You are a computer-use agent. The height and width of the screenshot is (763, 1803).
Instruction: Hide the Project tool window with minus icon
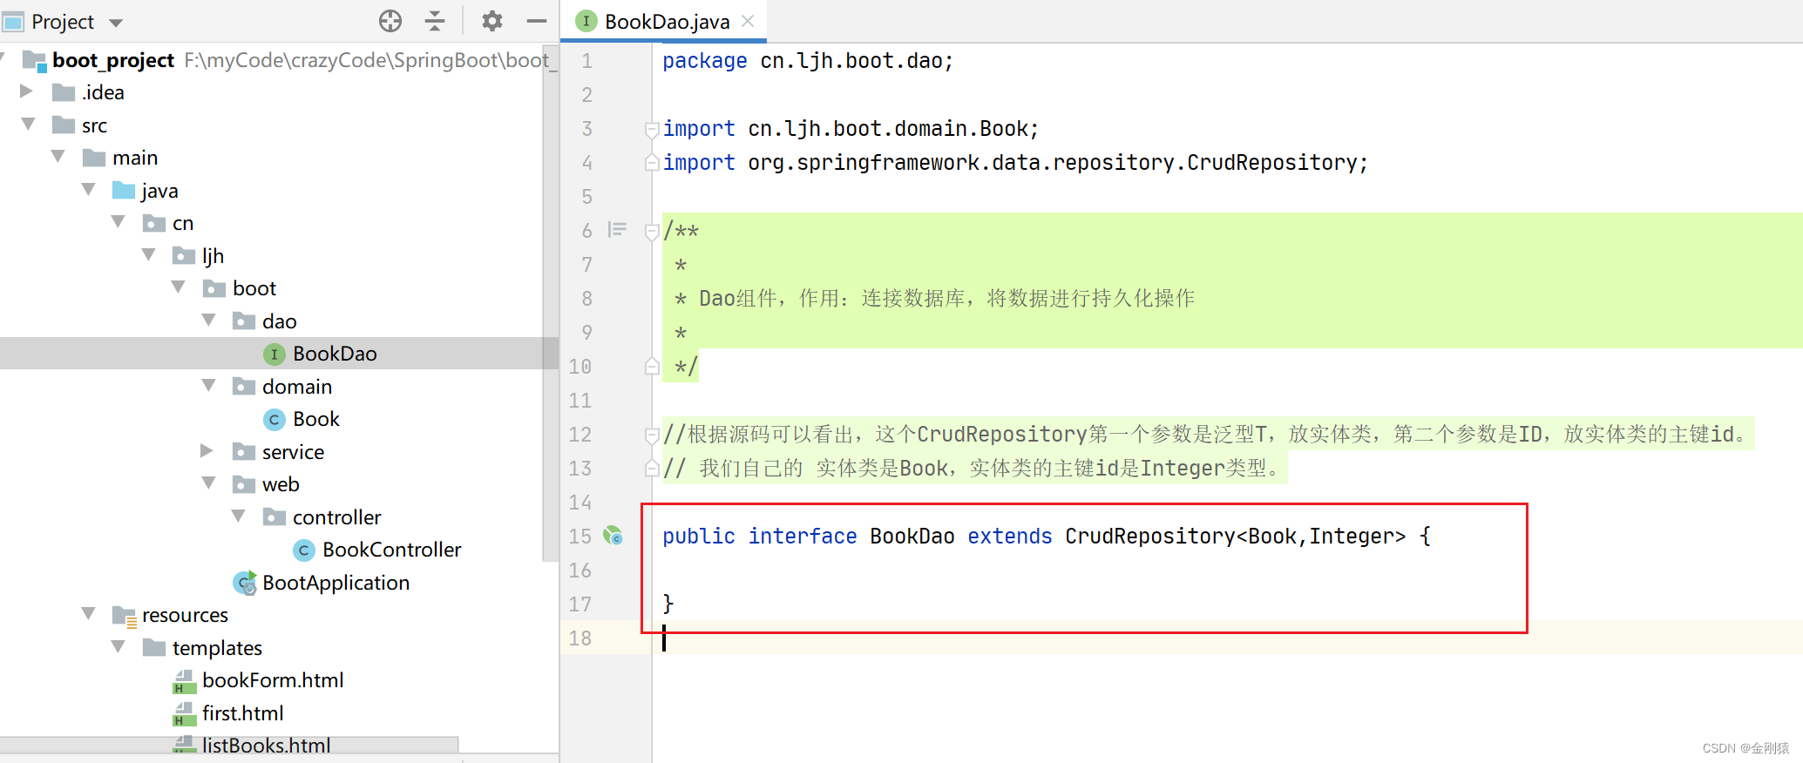click(x=537, y=21)
